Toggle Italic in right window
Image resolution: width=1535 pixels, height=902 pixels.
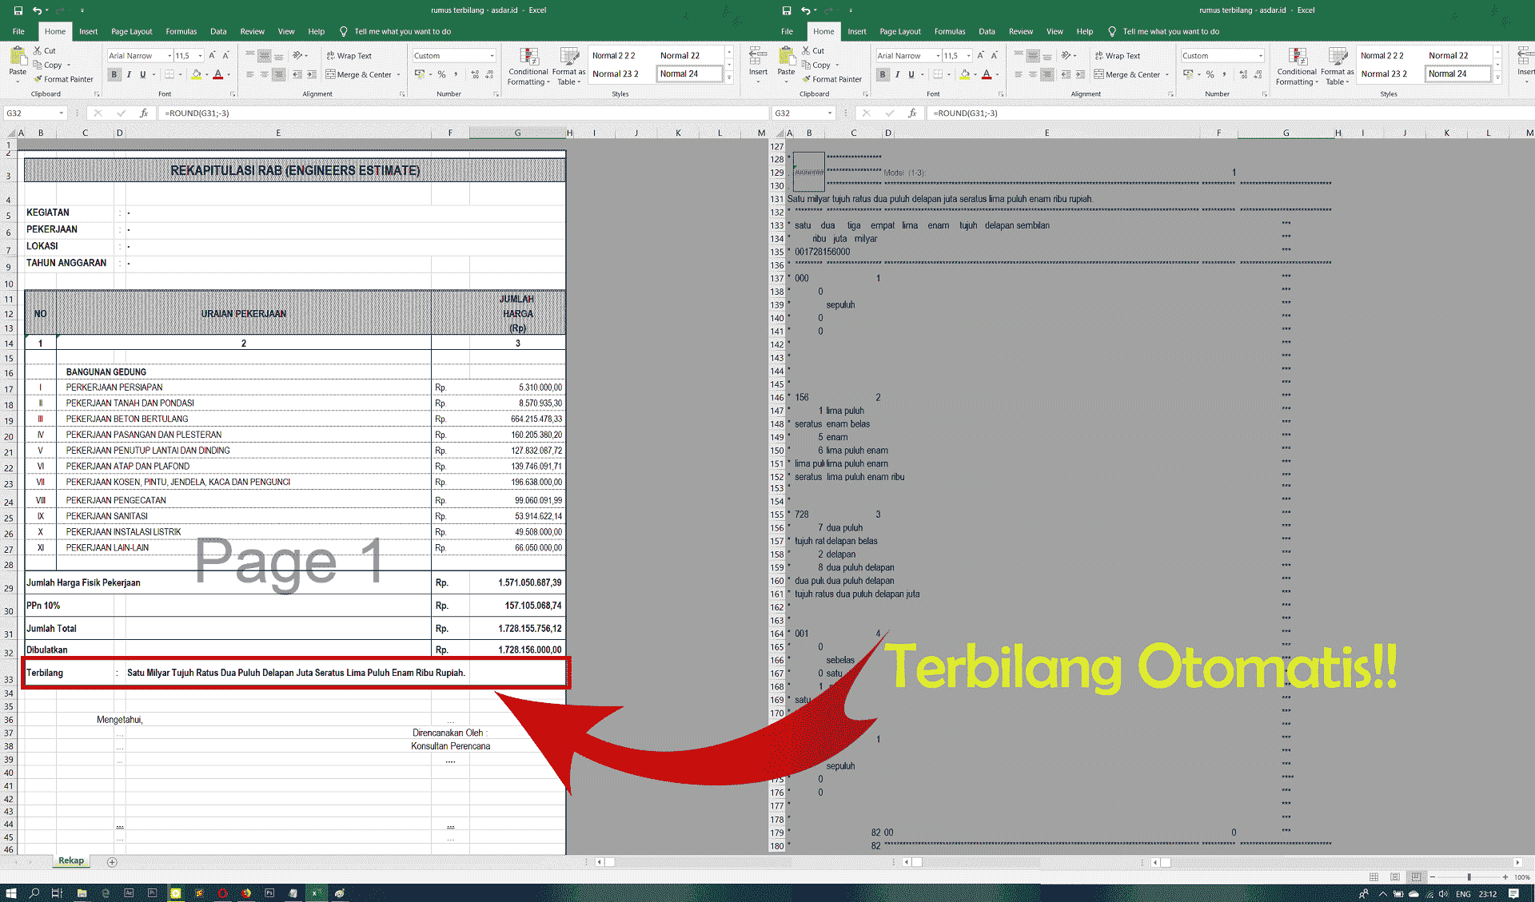[x=897, y=74]
